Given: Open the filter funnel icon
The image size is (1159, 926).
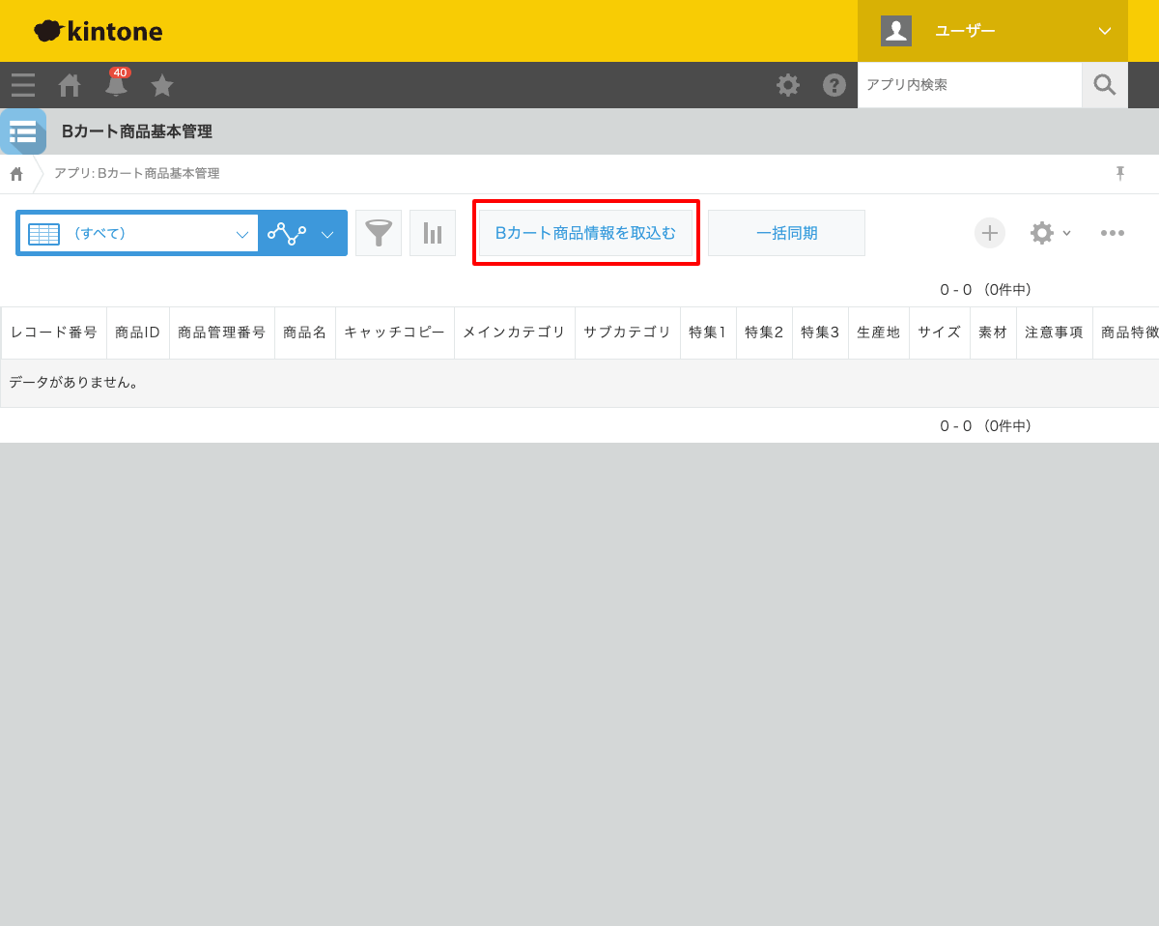Looking at the screenshot, I should pyautogui.click(x=378, y=232).
